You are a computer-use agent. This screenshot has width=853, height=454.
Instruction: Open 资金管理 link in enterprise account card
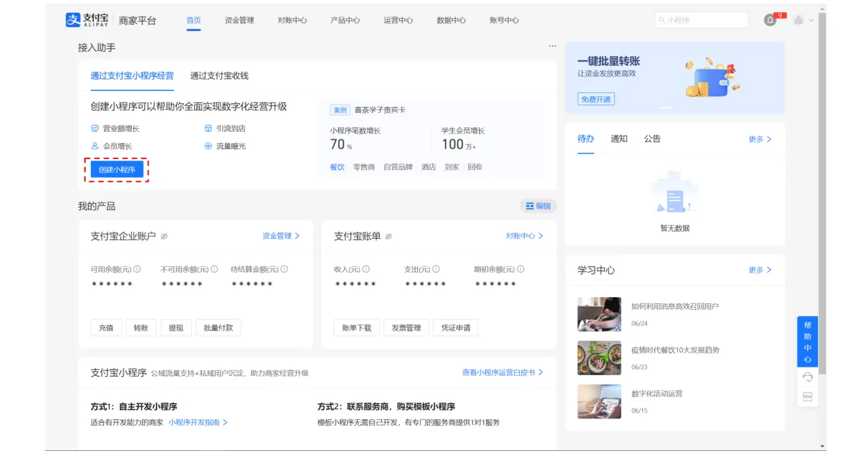click(281, 236)
